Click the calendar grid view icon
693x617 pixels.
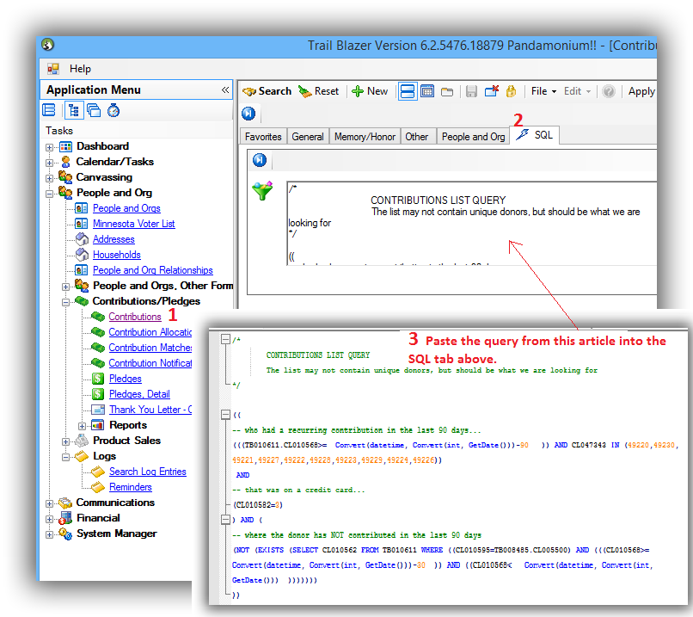point(427,91)
